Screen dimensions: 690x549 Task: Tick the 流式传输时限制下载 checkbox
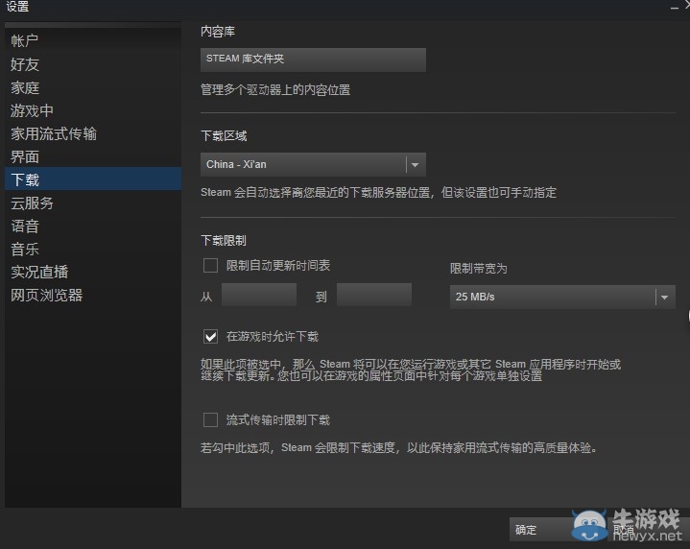[210, 419]
